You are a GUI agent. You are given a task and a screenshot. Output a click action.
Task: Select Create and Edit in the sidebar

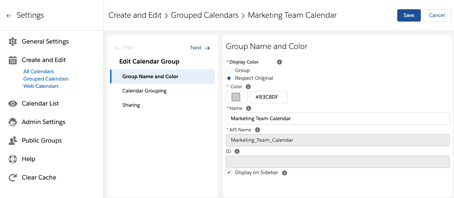(x=44, y=60)
